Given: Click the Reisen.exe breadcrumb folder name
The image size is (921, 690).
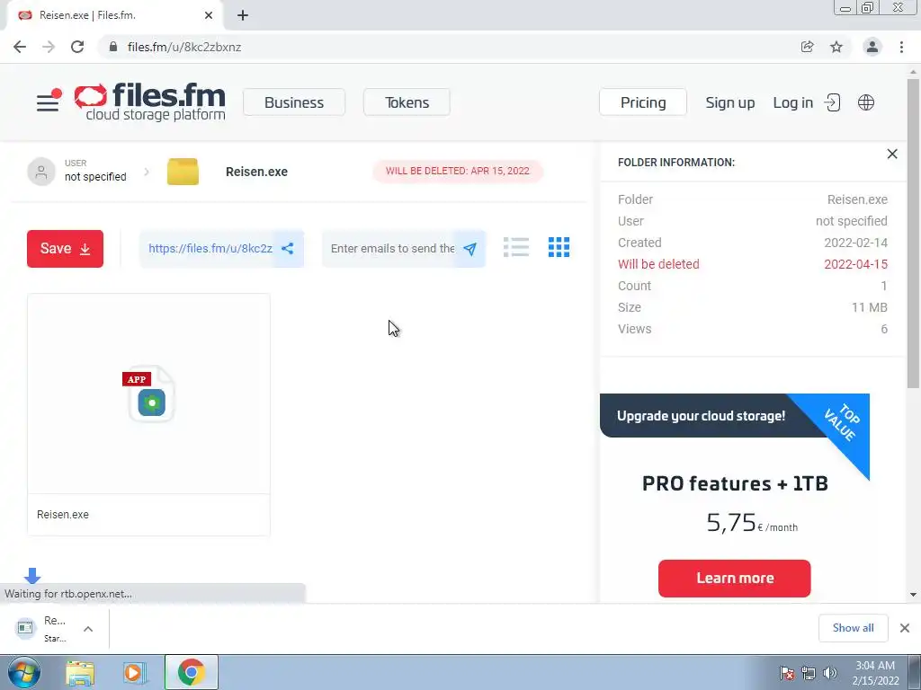Looking at the screenshot, I should 256,172.
